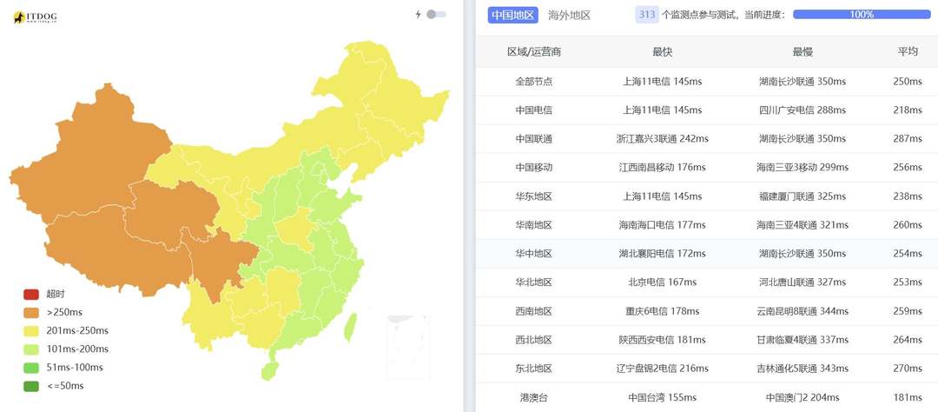Click the 最慢 column header
The height and width of the screenshot is (412, 938).
click(x=803, y=51)
